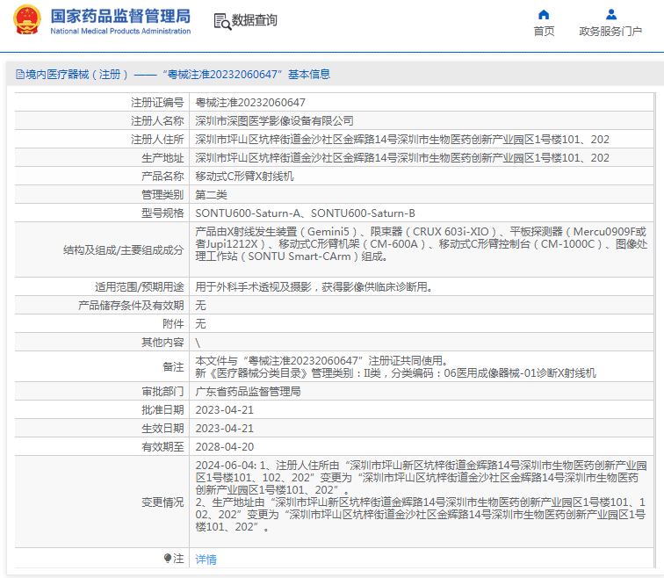This screenshot has height=578, width=664.
Task: Click the 政务服务门户 user icon
Action: click(611, 15)
